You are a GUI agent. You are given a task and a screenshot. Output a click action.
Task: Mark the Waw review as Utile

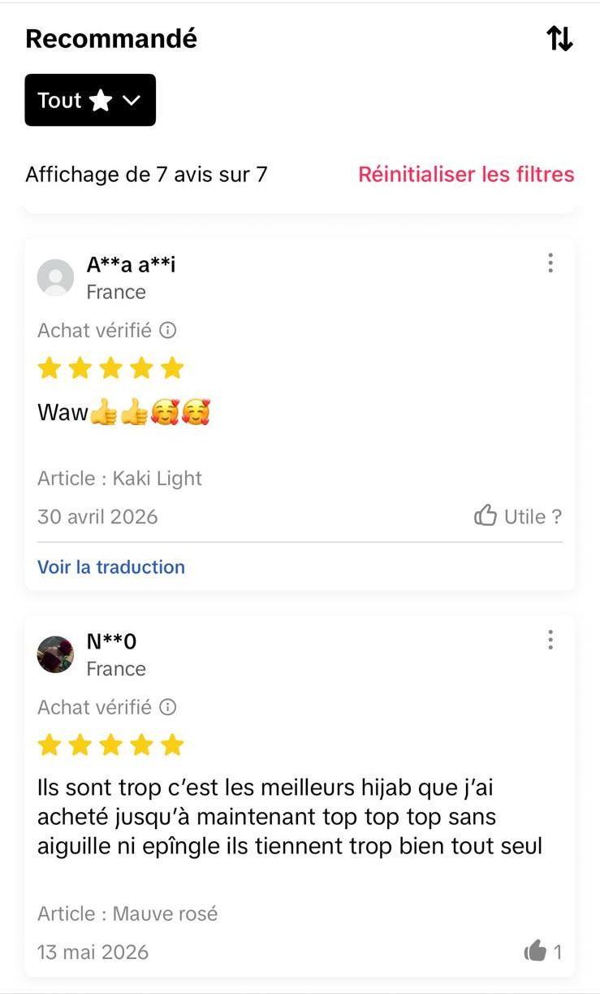point(518,516)
